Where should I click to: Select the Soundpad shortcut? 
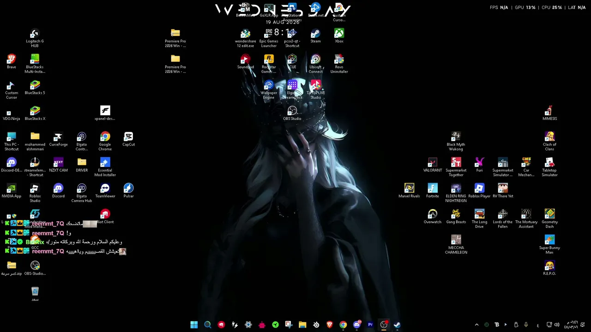[245, 62]
